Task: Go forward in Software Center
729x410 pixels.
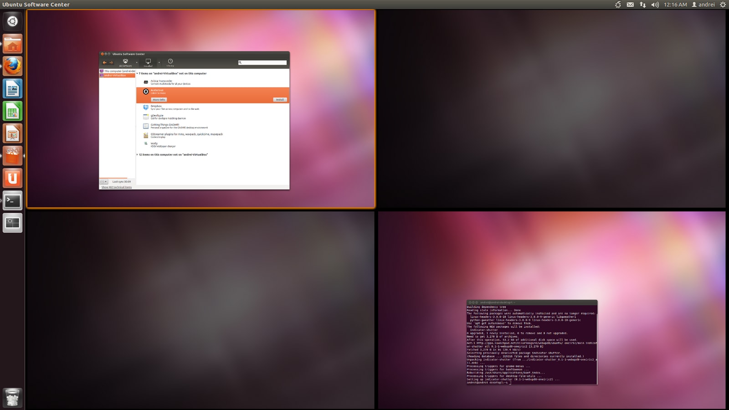Action: pos(111,62)
